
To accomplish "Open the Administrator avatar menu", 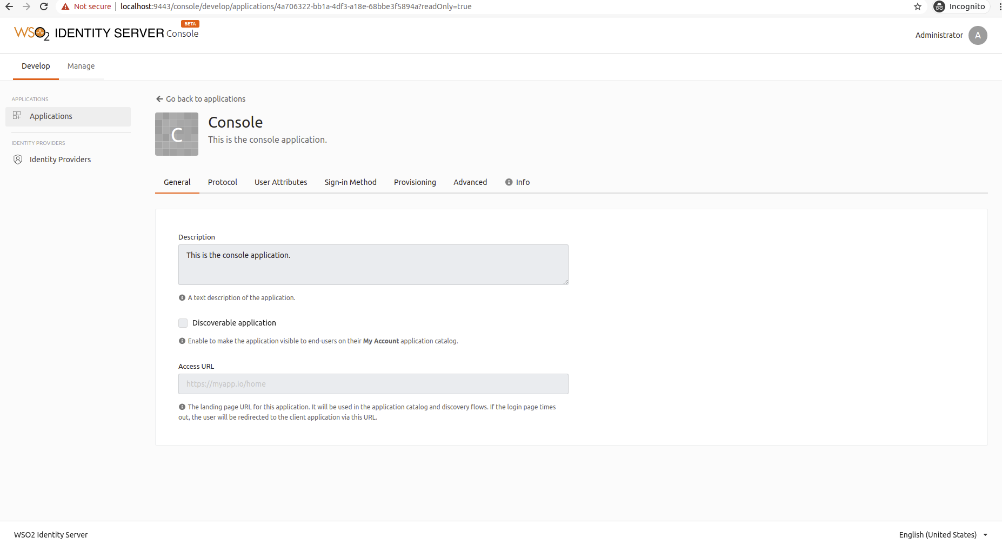I will coord(978,35).
